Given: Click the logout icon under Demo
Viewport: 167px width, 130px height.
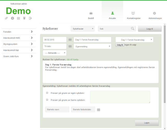Looking at the screenshot, I should pos(30,18).
